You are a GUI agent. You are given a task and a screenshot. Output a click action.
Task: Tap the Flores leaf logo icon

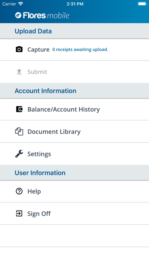pyautogui.click(x=18, y=15)
